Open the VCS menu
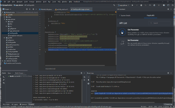Viewport: 175px width, 108px height. tap(59, 2)
